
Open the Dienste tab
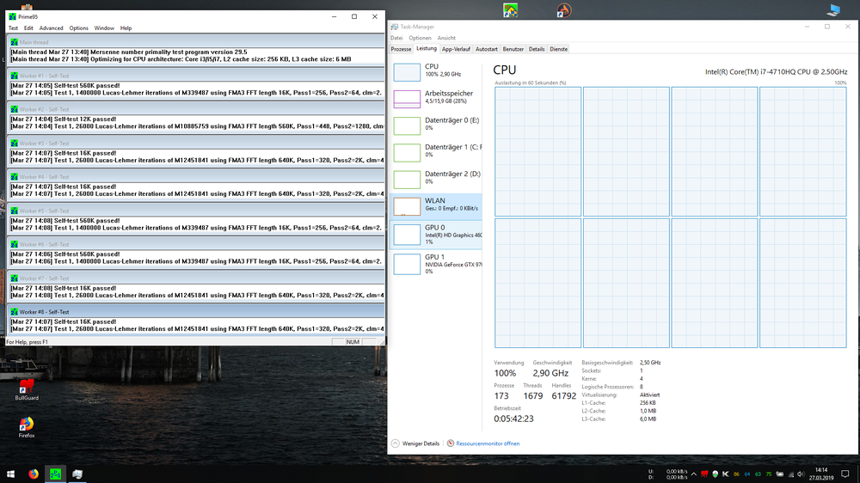pos(558,49)
